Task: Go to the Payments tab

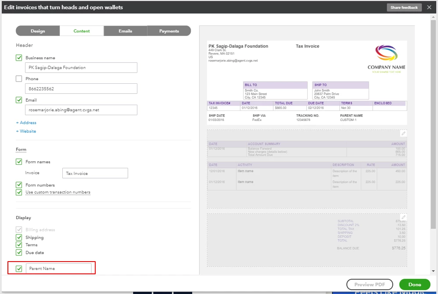Action: point(169,31)
